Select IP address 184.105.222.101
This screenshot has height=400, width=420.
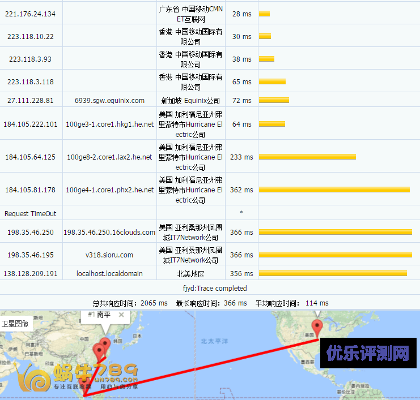(30, 124)
